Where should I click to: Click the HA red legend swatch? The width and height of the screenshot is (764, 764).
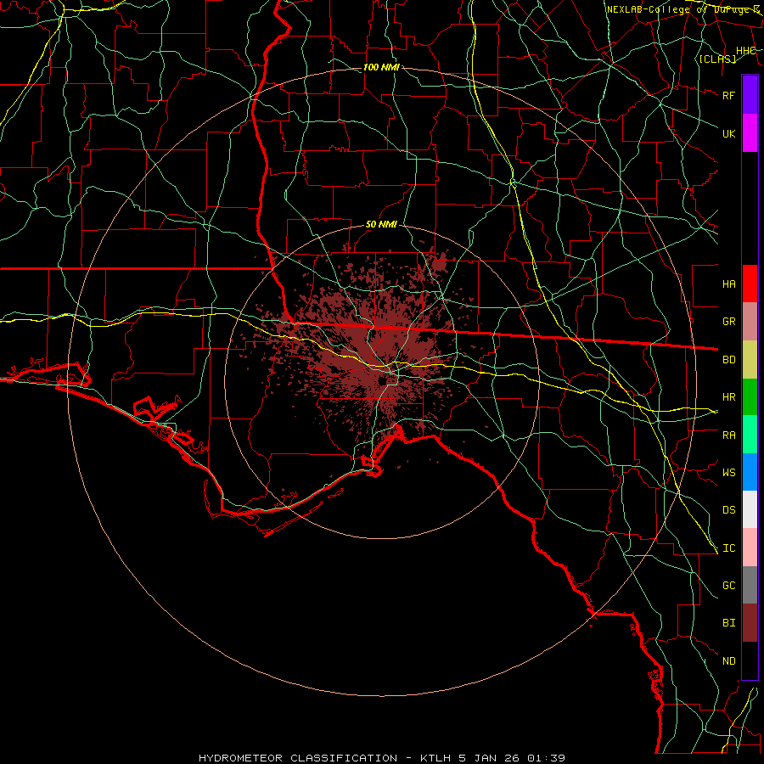click(x=750, y=284)
